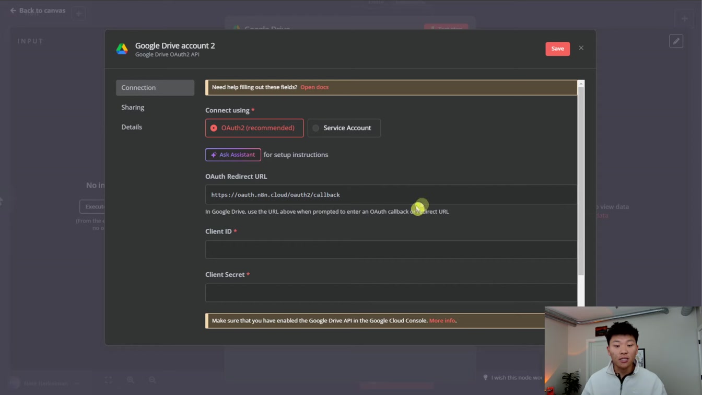Open the Connection tab
This screenshot has height=395, width=702.
(x=155, y=88)
